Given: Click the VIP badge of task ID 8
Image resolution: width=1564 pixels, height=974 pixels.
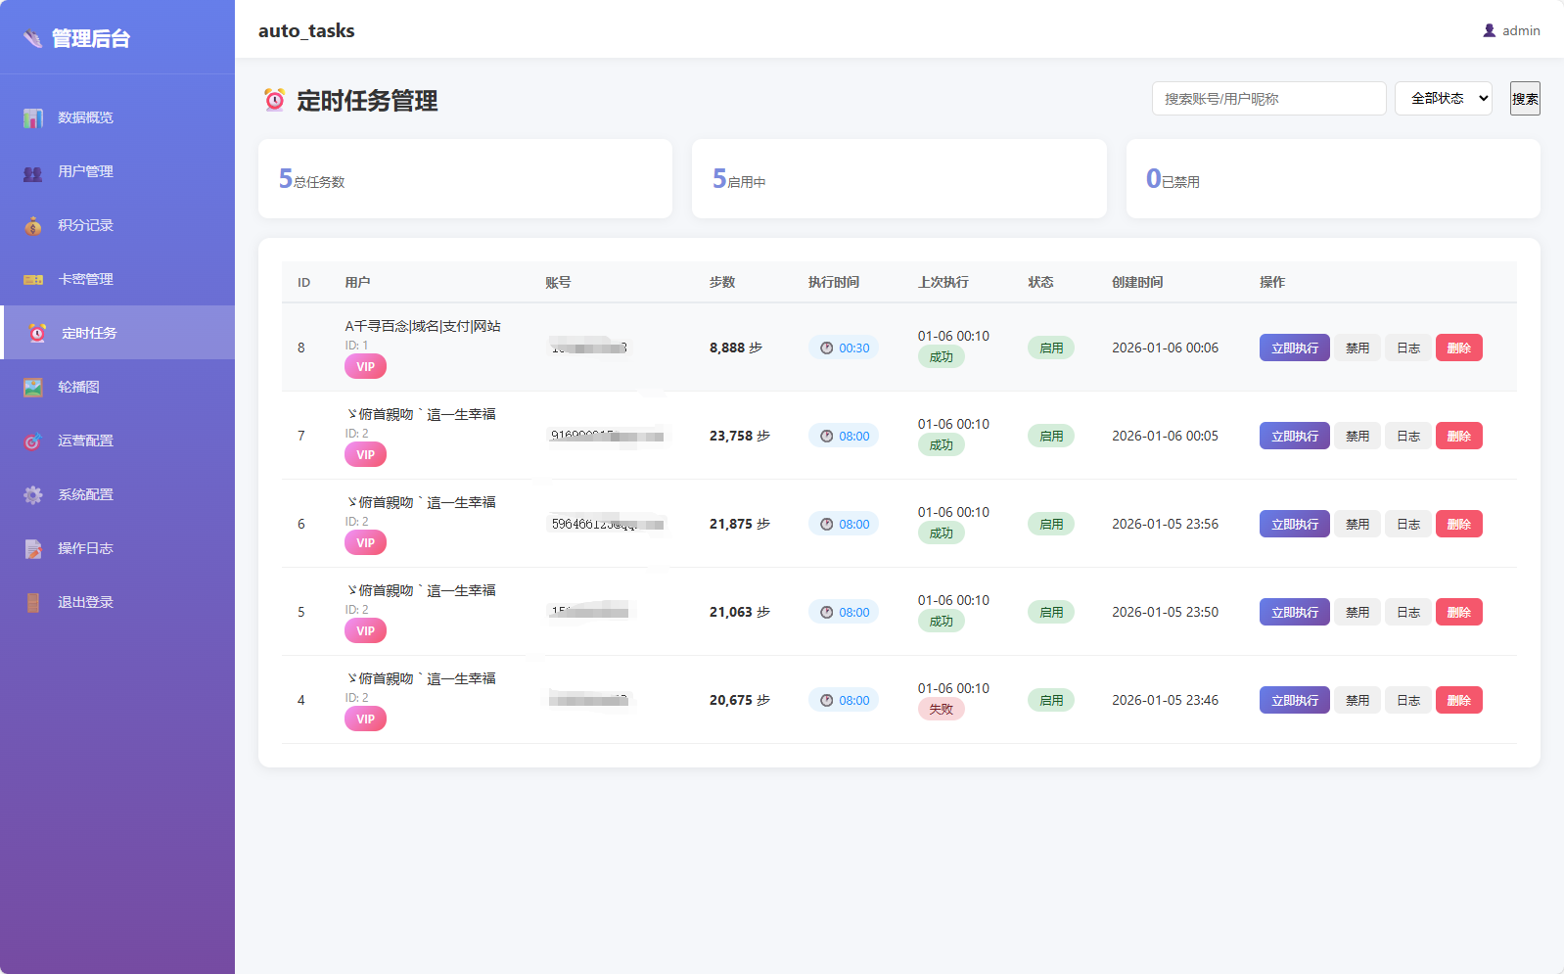Looking at the screenshot, I should point(365,366).
